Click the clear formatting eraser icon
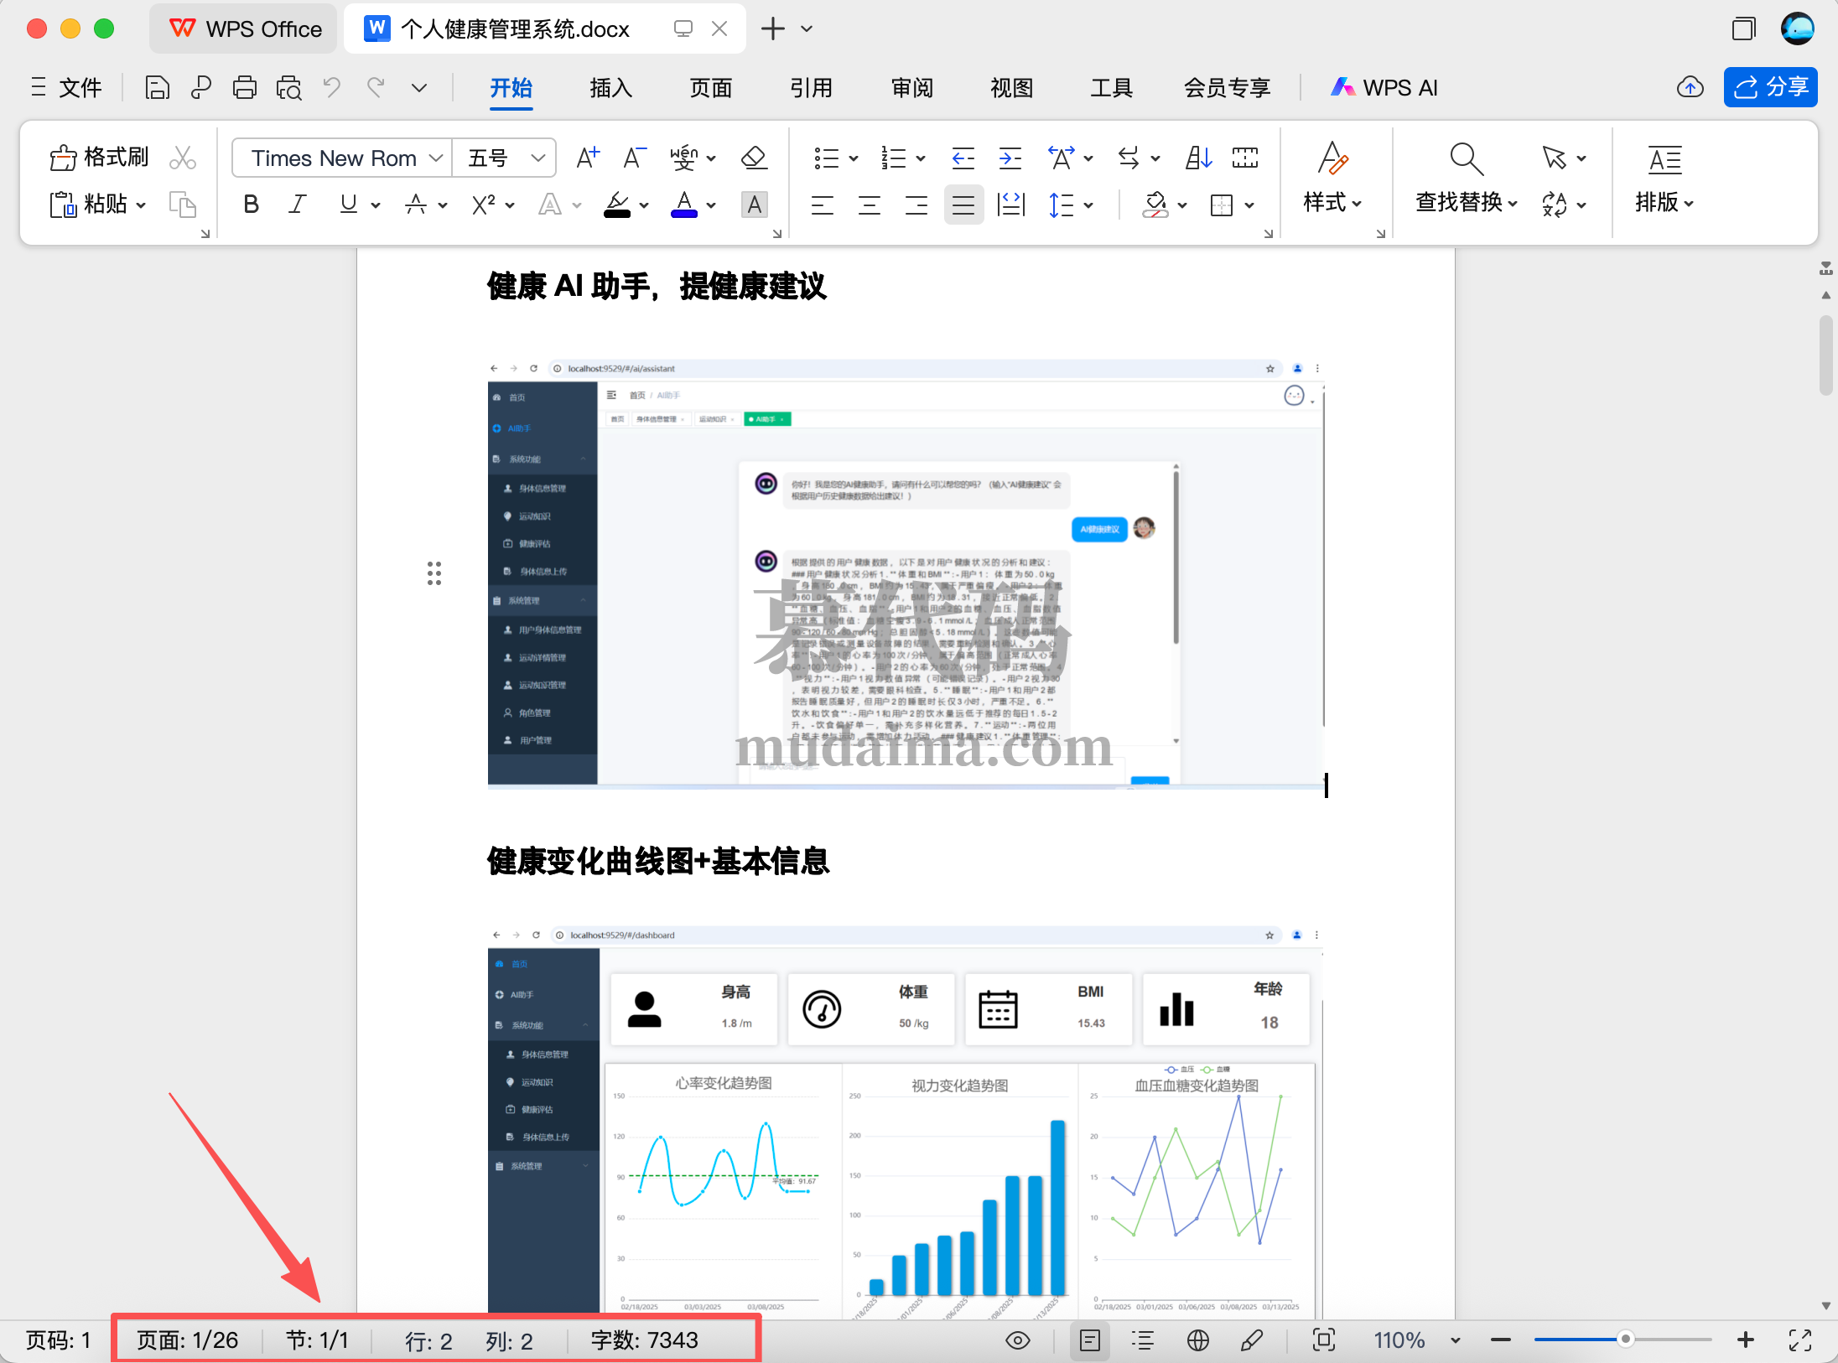The width and height of the screenshot is (1838, 1363). [754, 158]
